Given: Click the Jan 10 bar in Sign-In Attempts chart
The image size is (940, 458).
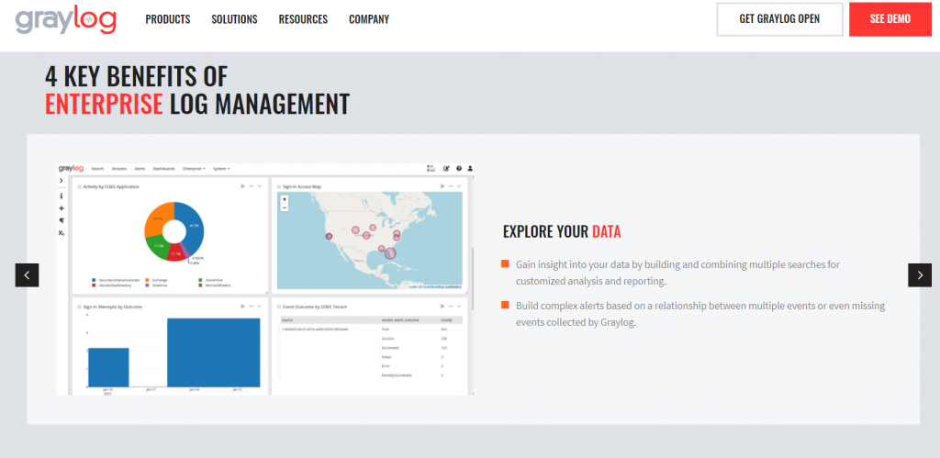Looking at the screenshot, I should pos(108,367).
